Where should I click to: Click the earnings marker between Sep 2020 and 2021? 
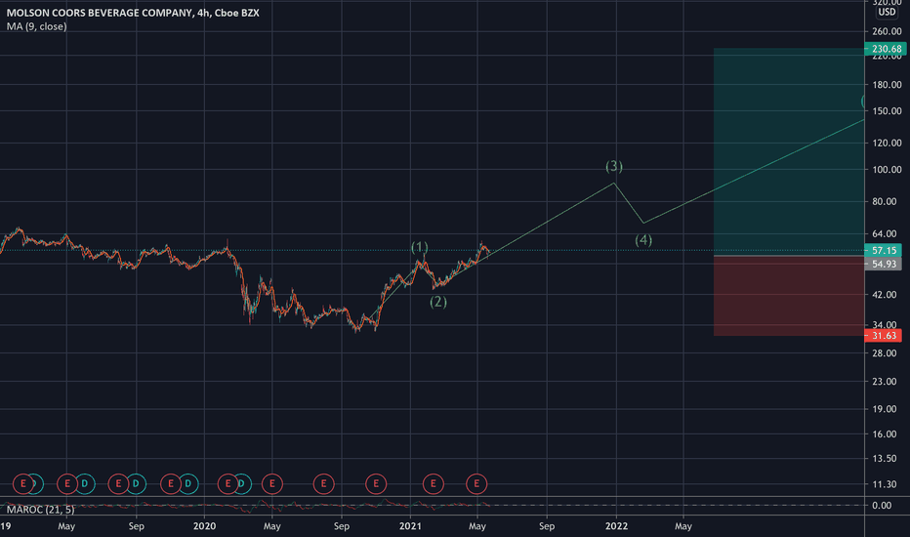(376, 483)
